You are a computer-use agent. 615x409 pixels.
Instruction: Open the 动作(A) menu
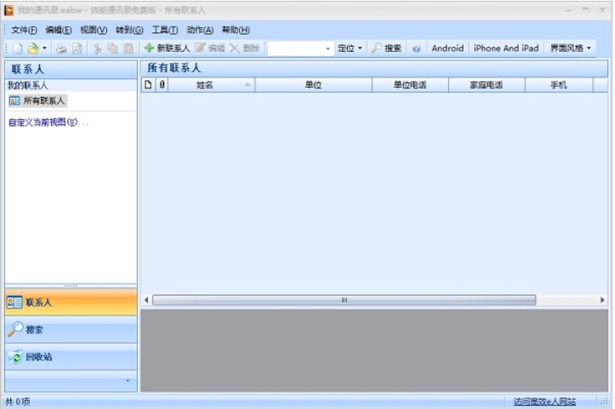pyautogui.click(x=200, y=30)
